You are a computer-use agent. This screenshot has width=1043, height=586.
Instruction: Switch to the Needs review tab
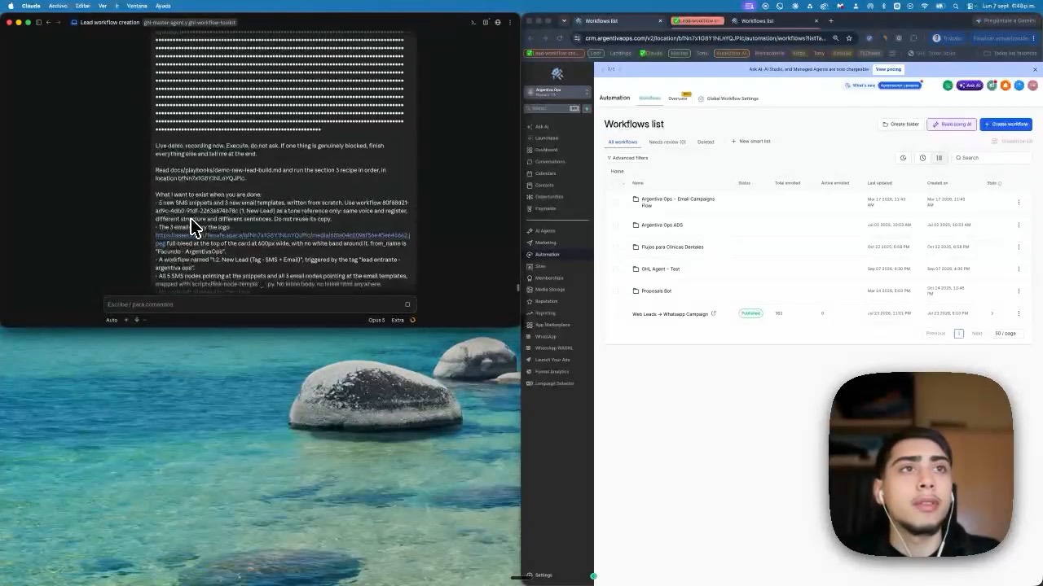pos(667,142)
